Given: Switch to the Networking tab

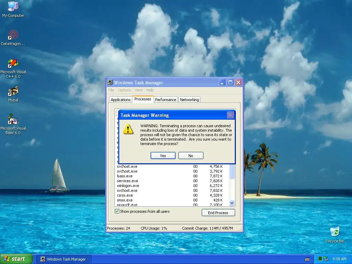Looking at the screenshot, I should pyautogui.click(x=189, y=100).
